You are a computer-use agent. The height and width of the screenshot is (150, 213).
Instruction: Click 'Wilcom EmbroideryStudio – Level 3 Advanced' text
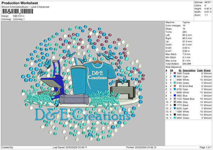25,7
